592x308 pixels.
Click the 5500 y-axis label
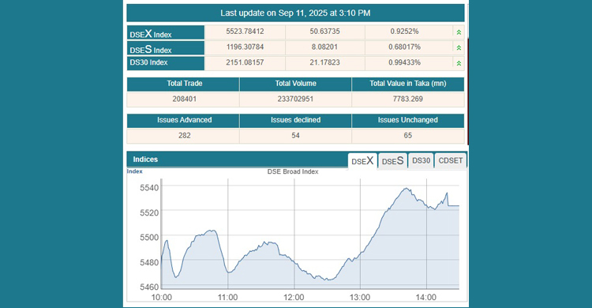(x=149, y=238)
